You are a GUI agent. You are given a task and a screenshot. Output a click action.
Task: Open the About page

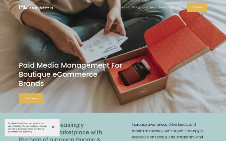[125, 7]
